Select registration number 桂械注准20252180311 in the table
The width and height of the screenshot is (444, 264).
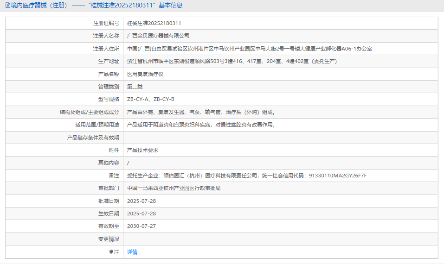[154, 23]
